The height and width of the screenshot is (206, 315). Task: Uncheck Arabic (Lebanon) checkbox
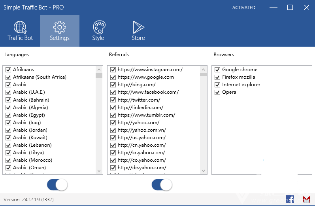point(8,145)
